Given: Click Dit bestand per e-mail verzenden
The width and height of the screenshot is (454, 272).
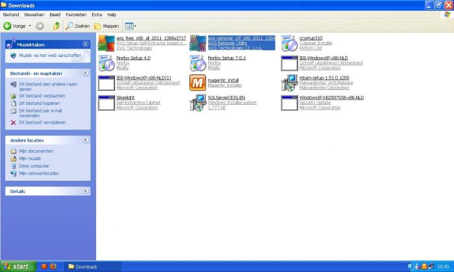Looking at the screenshot, I should pyautogui.click(x=40, y=113).
